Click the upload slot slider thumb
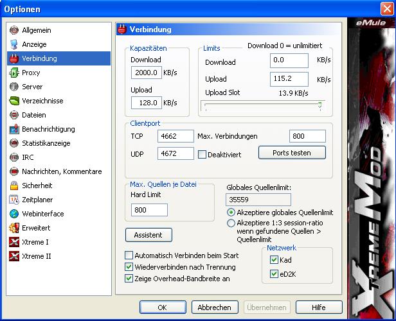The height and width of the screenshot is (321, 396). coord(319,105)
